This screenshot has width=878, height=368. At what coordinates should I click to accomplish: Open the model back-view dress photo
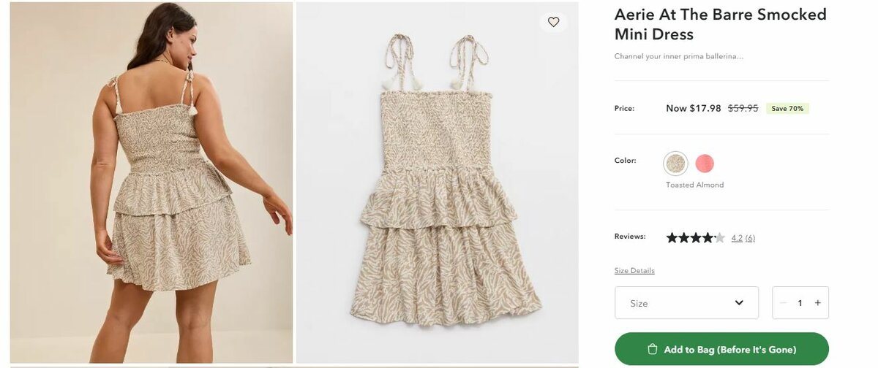click(151, 183)
